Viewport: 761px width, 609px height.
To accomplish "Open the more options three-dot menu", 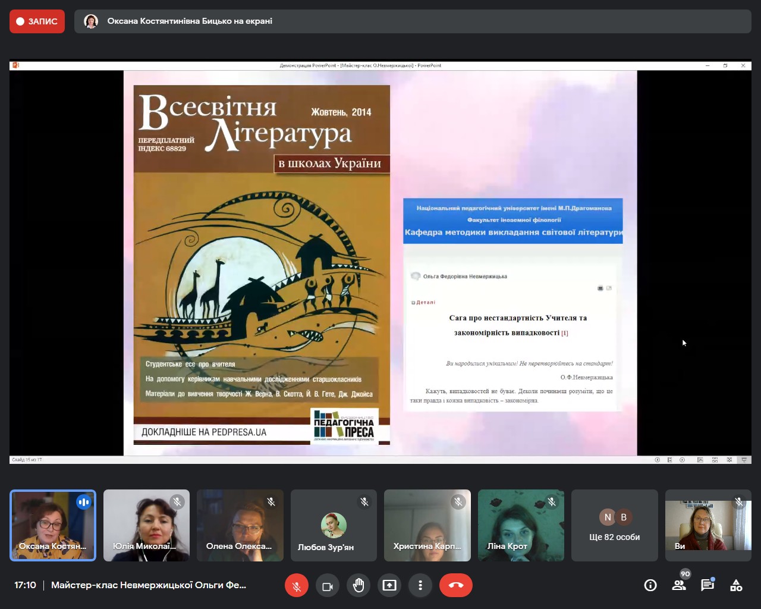I will (x=420, y=586).
